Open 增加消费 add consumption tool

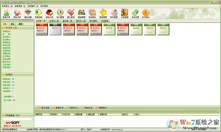[28, 13]
